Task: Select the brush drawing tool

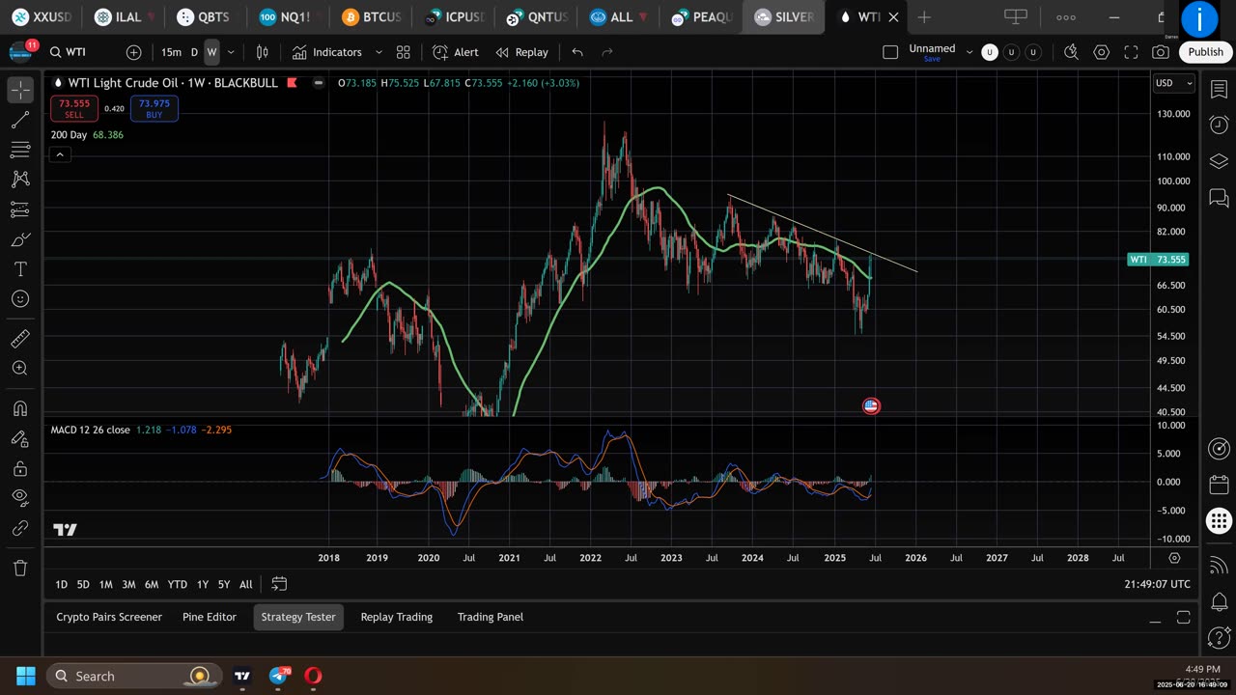Action: coord(20,239)
